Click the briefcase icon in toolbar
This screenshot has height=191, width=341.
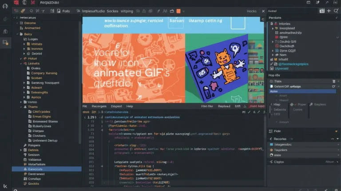172,11
